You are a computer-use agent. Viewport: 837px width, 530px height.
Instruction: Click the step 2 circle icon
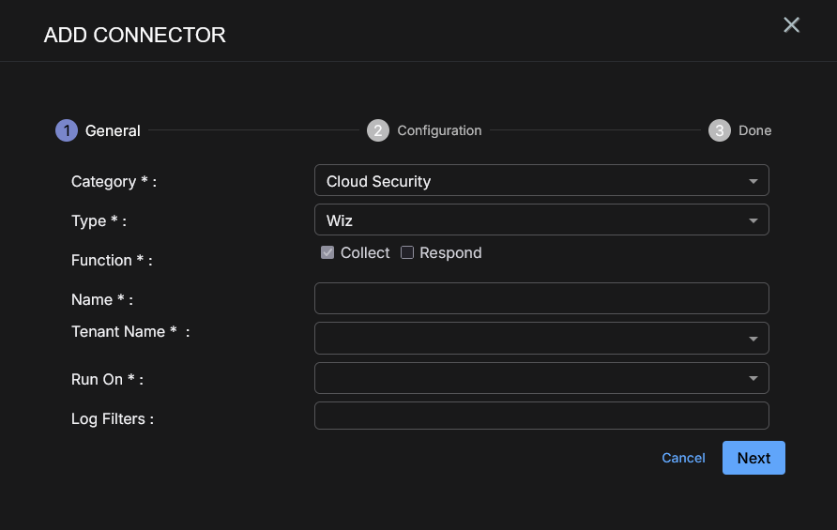[378, 130]
